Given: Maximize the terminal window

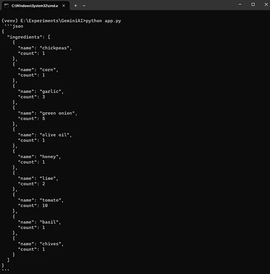Looking at the screenshot, I should (x=253, y=4).
